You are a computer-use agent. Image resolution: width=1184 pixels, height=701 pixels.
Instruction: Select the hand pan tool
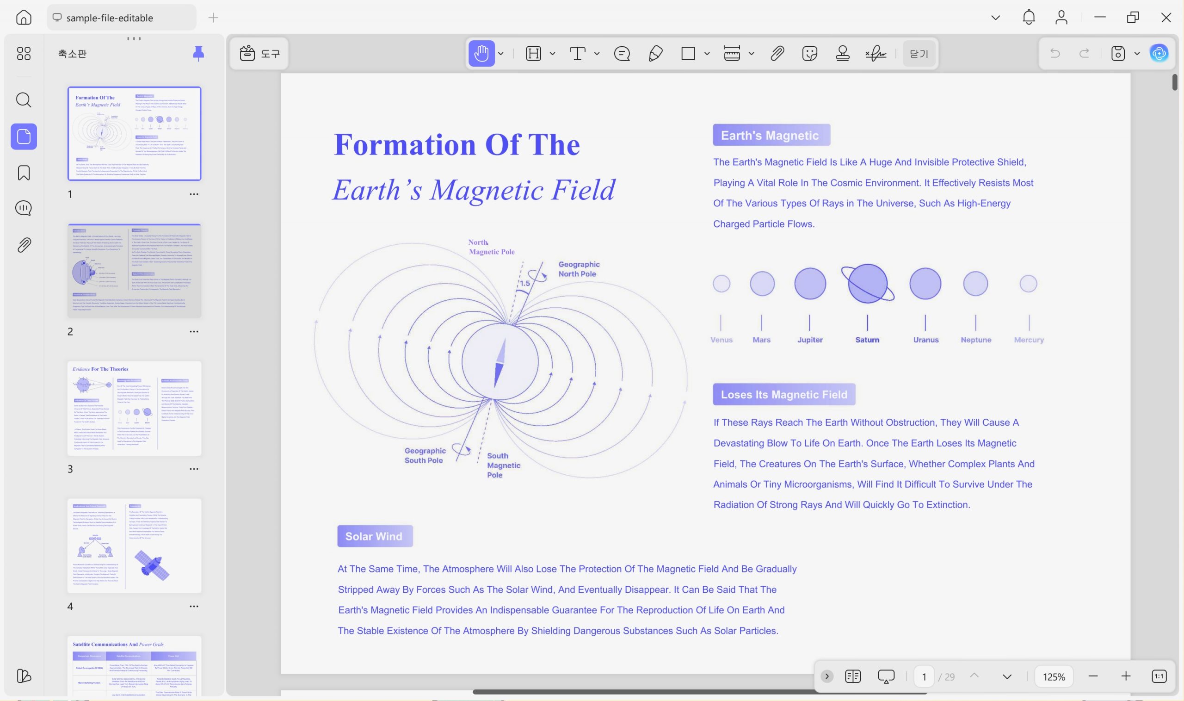pos(481,53)
